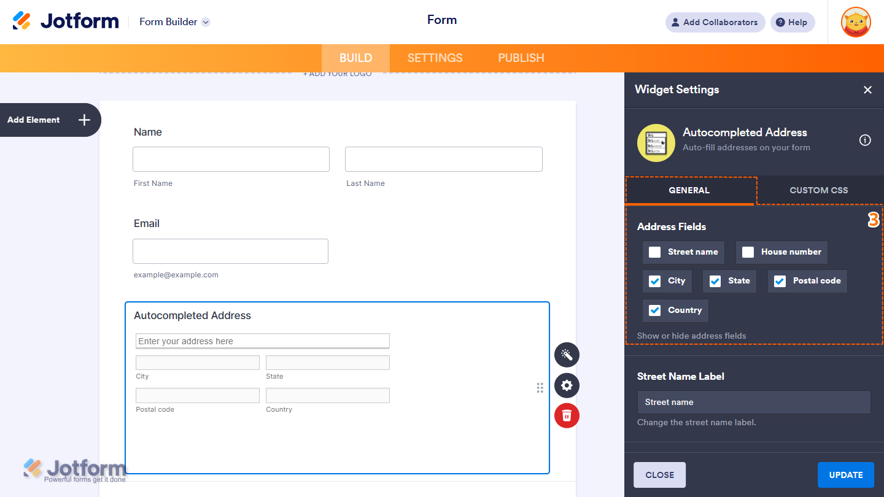Screen dimensions: 884x497
Task: Open the user avatar profile menu
Action: pos(856,22)
